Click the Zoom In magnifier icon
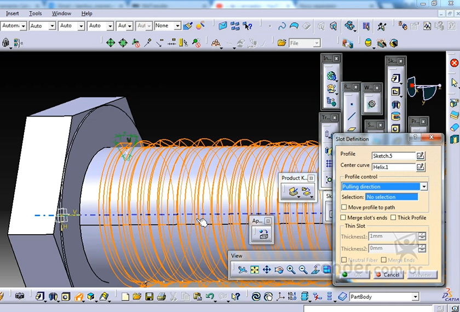 click(291, 269)
